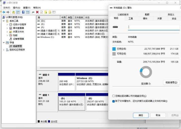This screenshot has height=129, width=181.
Task: Switch to the 工具 tab
Action: (x=130, y=19)
